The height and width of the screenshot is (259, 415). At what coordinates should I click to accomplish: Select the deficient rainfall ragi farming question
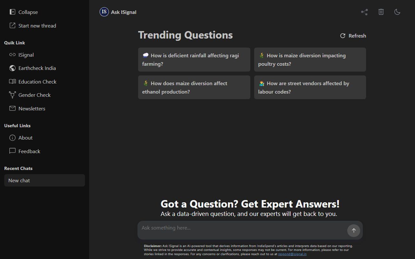tap(194, 60)
